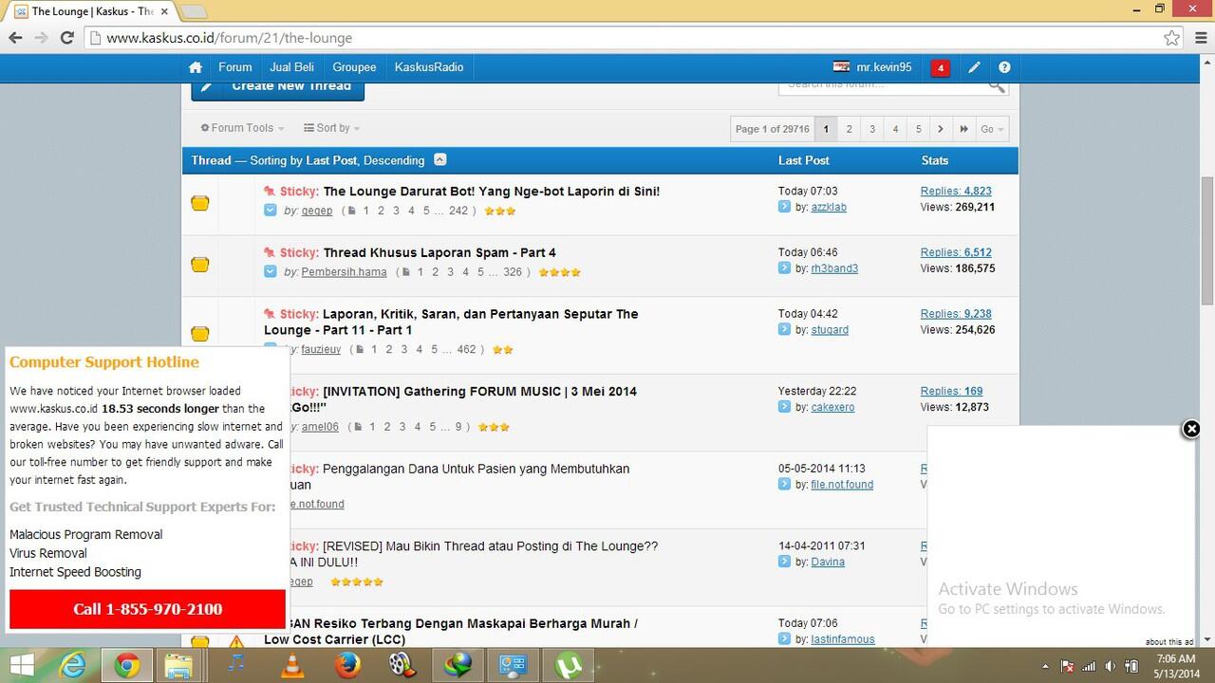Toggle sort direction arrow in Thread header
This screenshot has height=683, width=1215.
point(439,160)
